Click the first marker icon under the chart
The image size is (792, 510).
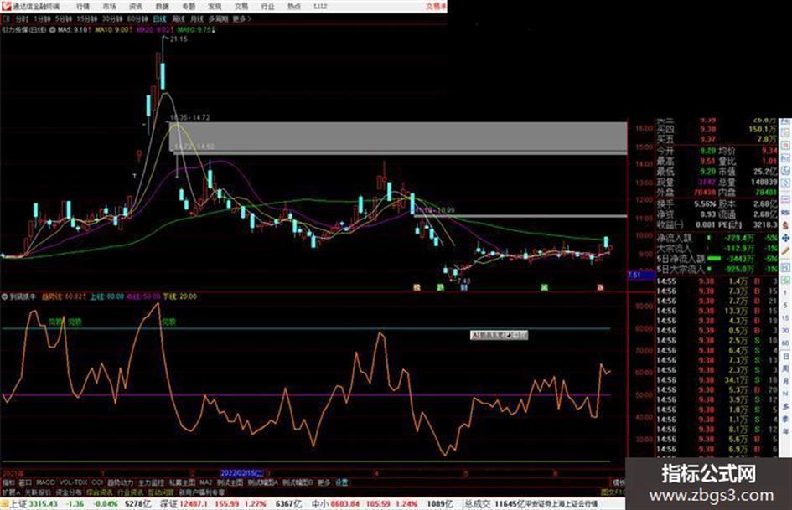click(x=417, y=287)
